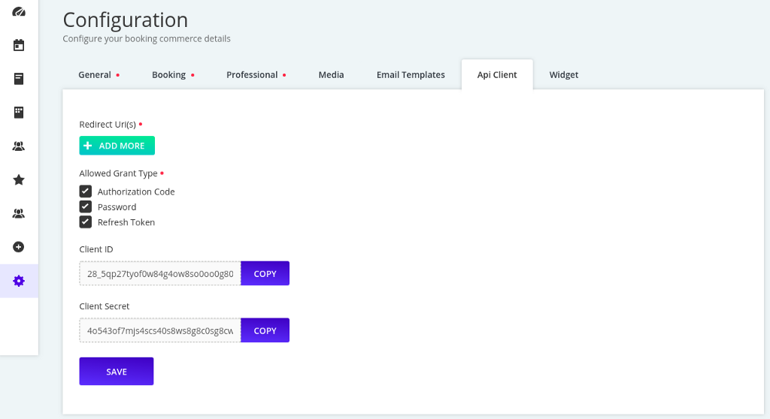The width and height of the screenshot is (770, 419).
Task: Switch to the Widget tab
Action: [x=564, y=75]
